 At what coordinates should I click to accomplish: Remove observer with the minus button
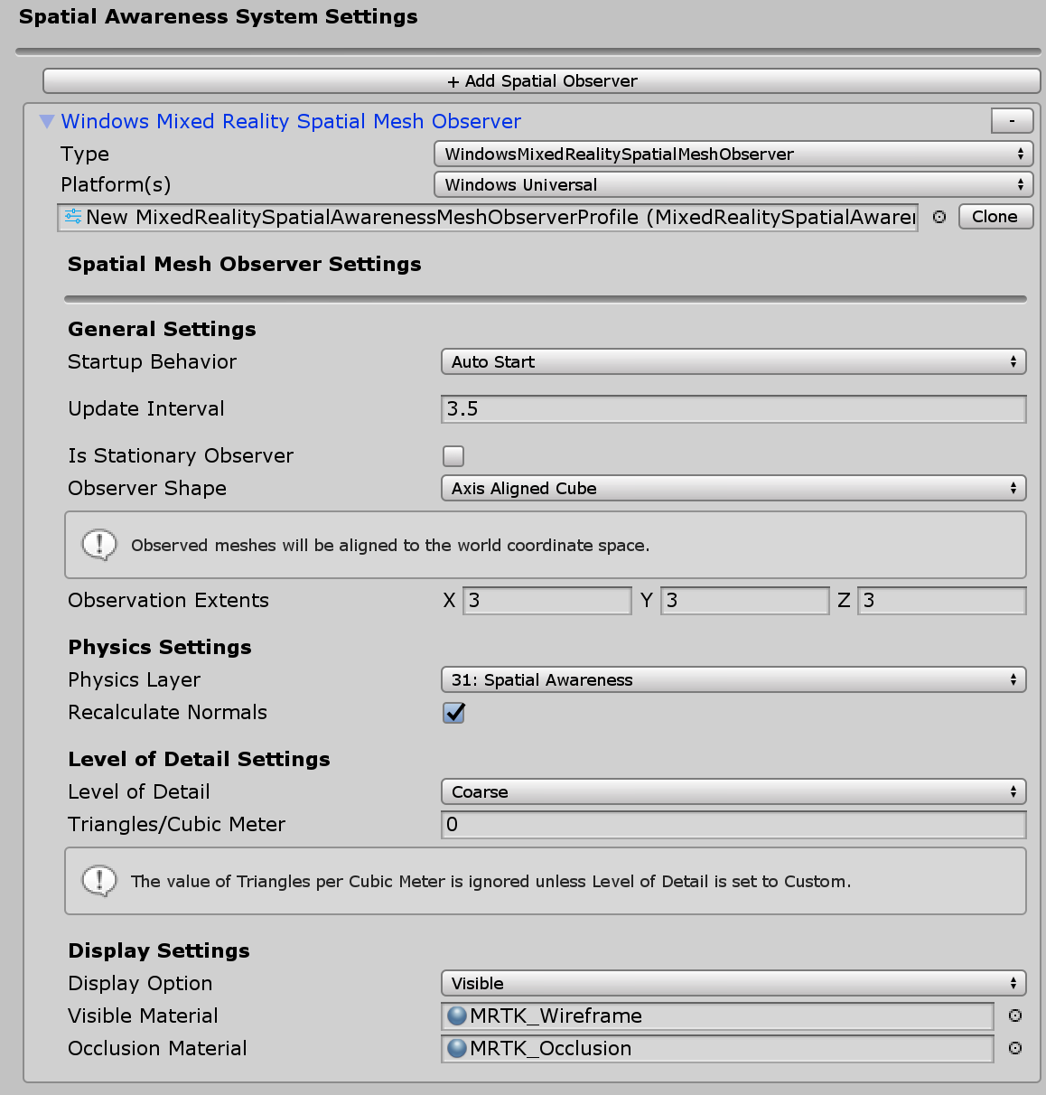[x=1013, y=120]
